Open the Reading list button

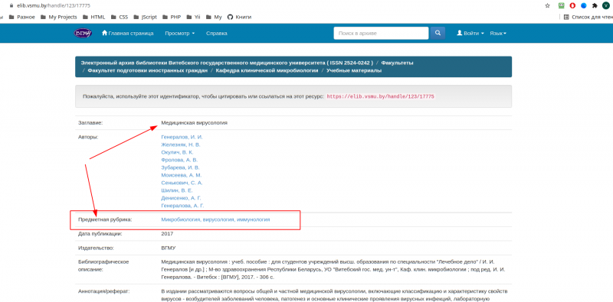tap(588, 17)
